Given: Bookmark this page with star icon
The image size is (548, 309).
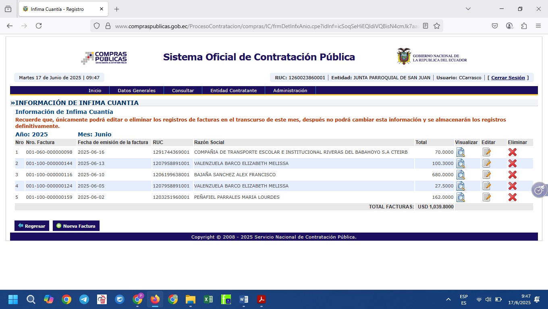Looking at the screenshot, I should tap(437, 26).
